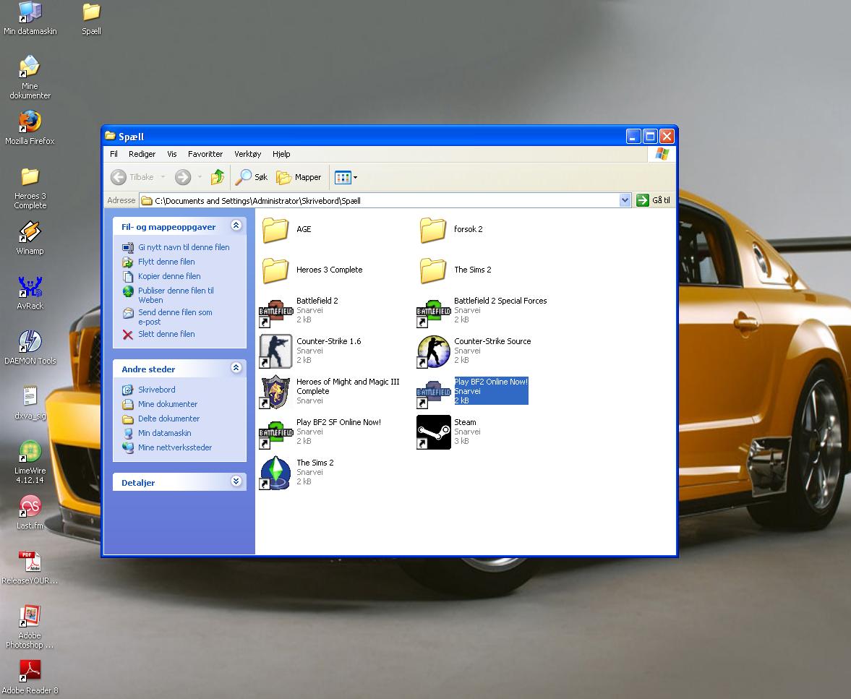Select the Counter-Strike 1.6 shortcut
851x699 pixels.
tap(275, 351)
